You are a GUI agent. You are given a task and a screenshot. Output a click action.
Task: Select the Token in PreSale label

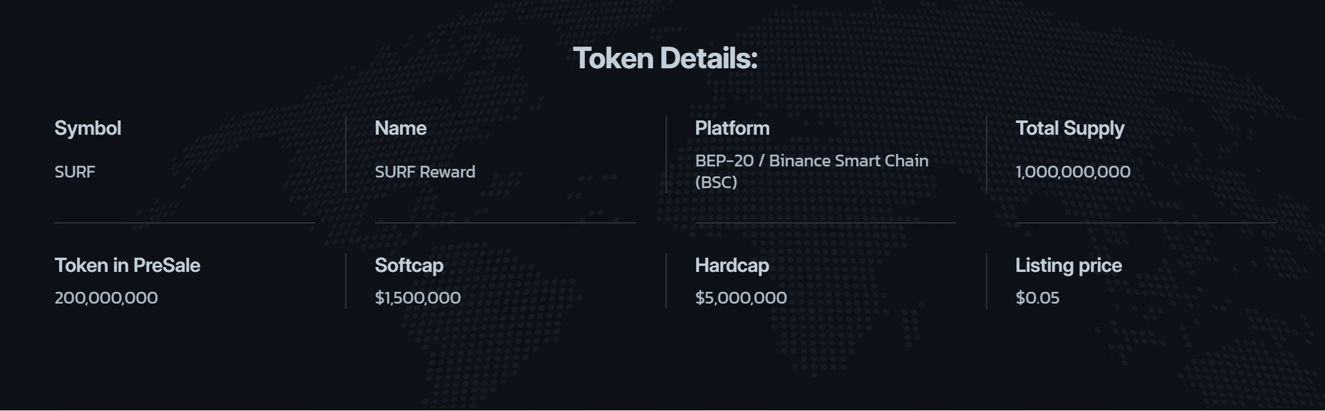[x=127, y=266]
